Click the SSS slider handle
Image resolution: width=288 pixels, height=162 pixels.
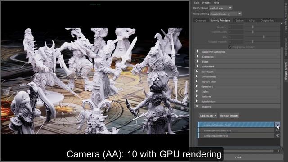(x=264, y=37)
